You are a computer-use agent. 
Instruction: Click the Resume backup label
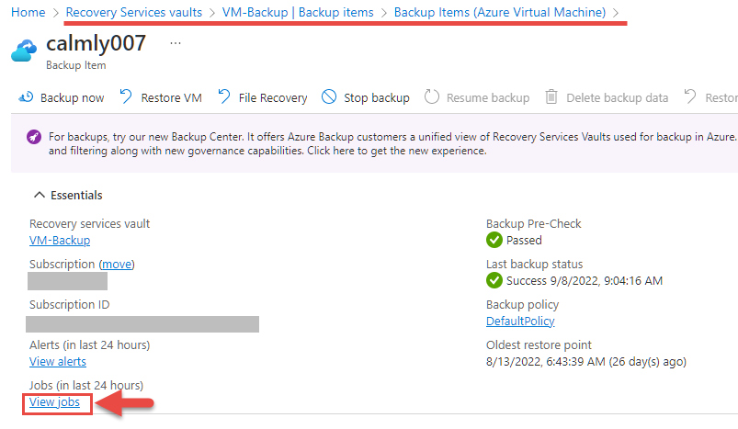[x=488, y=98]
